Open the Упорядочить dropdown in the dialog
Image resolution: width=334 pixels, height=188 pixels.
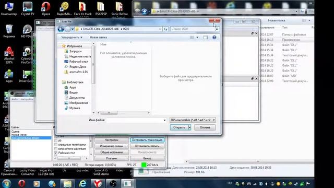[x=72, y=37]
